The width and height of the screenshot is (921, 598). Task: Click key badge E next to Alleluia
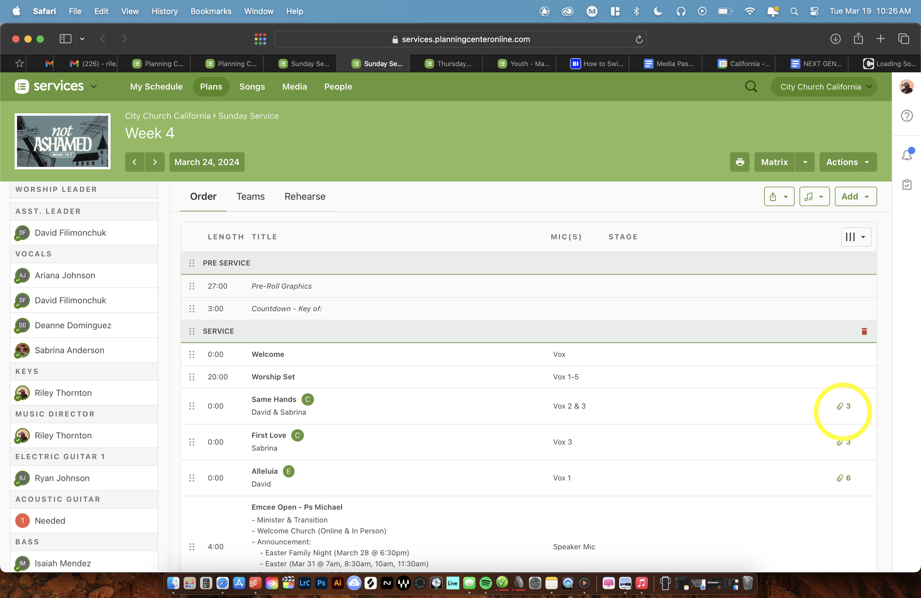click(288, 471)
